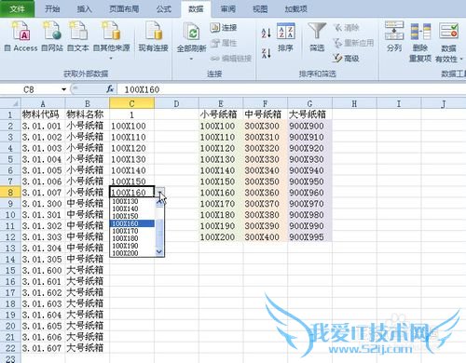
Task: Click the 清除 clear filter button
Action: 347,28
